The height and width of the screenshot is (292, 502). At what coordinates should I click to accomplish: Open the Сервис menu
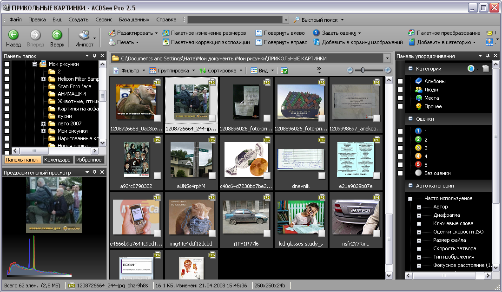point(104,19)
